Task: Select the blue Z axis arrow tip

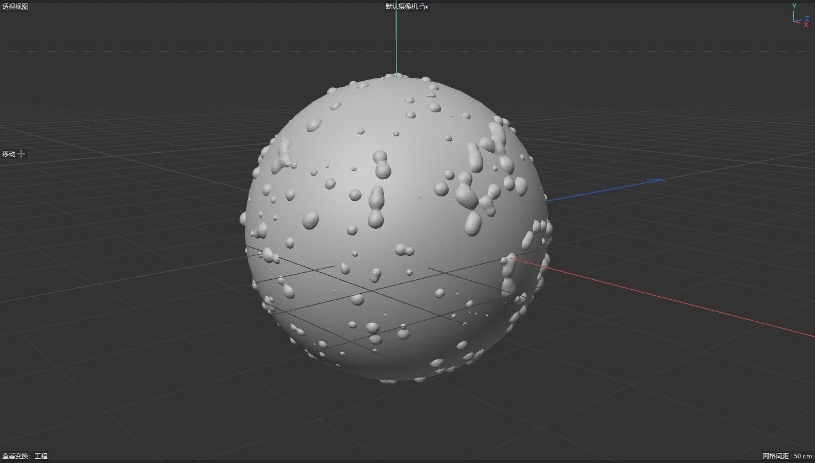Action: tap(661, 180)
